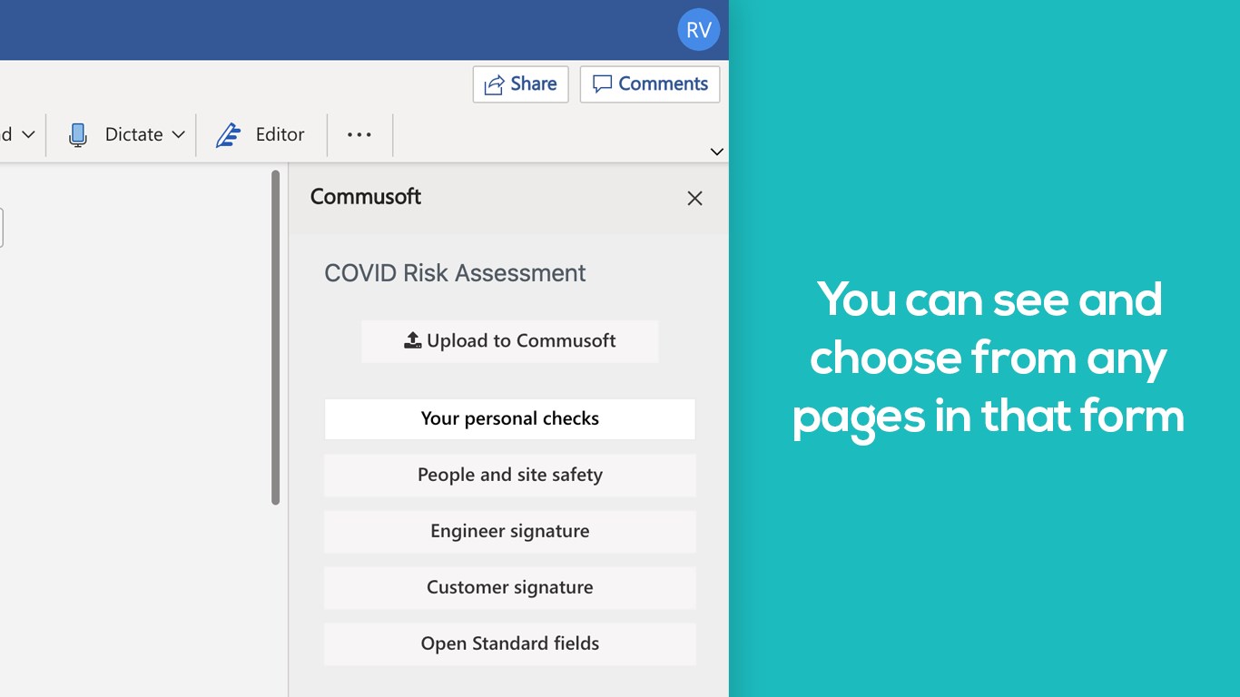1240x697 pixels.
Task: Click the Share button label
Action: pos(533,84)
